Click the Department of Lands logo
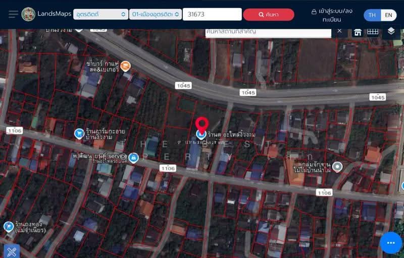404x258 pixels. click(28, 14)
